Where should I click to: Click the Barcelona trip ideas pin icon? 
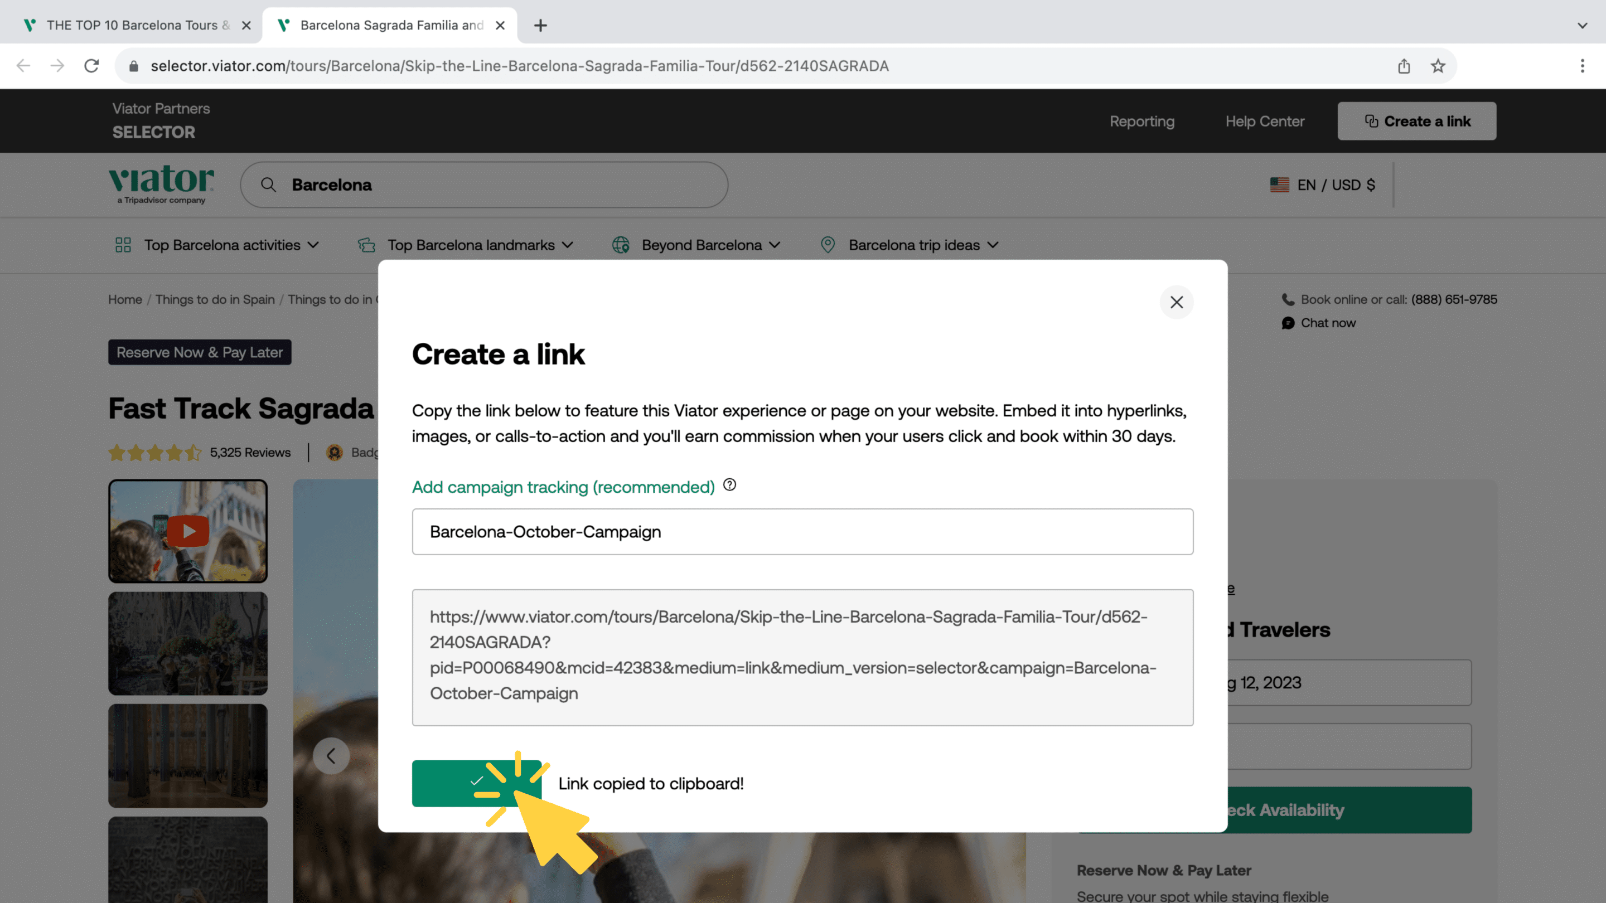point(828,245)
